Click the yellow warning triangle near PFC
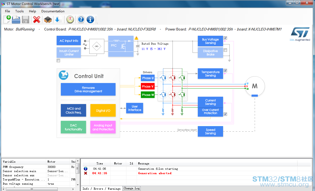Image resolution: width=315 pixels, height=191 pixels. tap(136, 38)
